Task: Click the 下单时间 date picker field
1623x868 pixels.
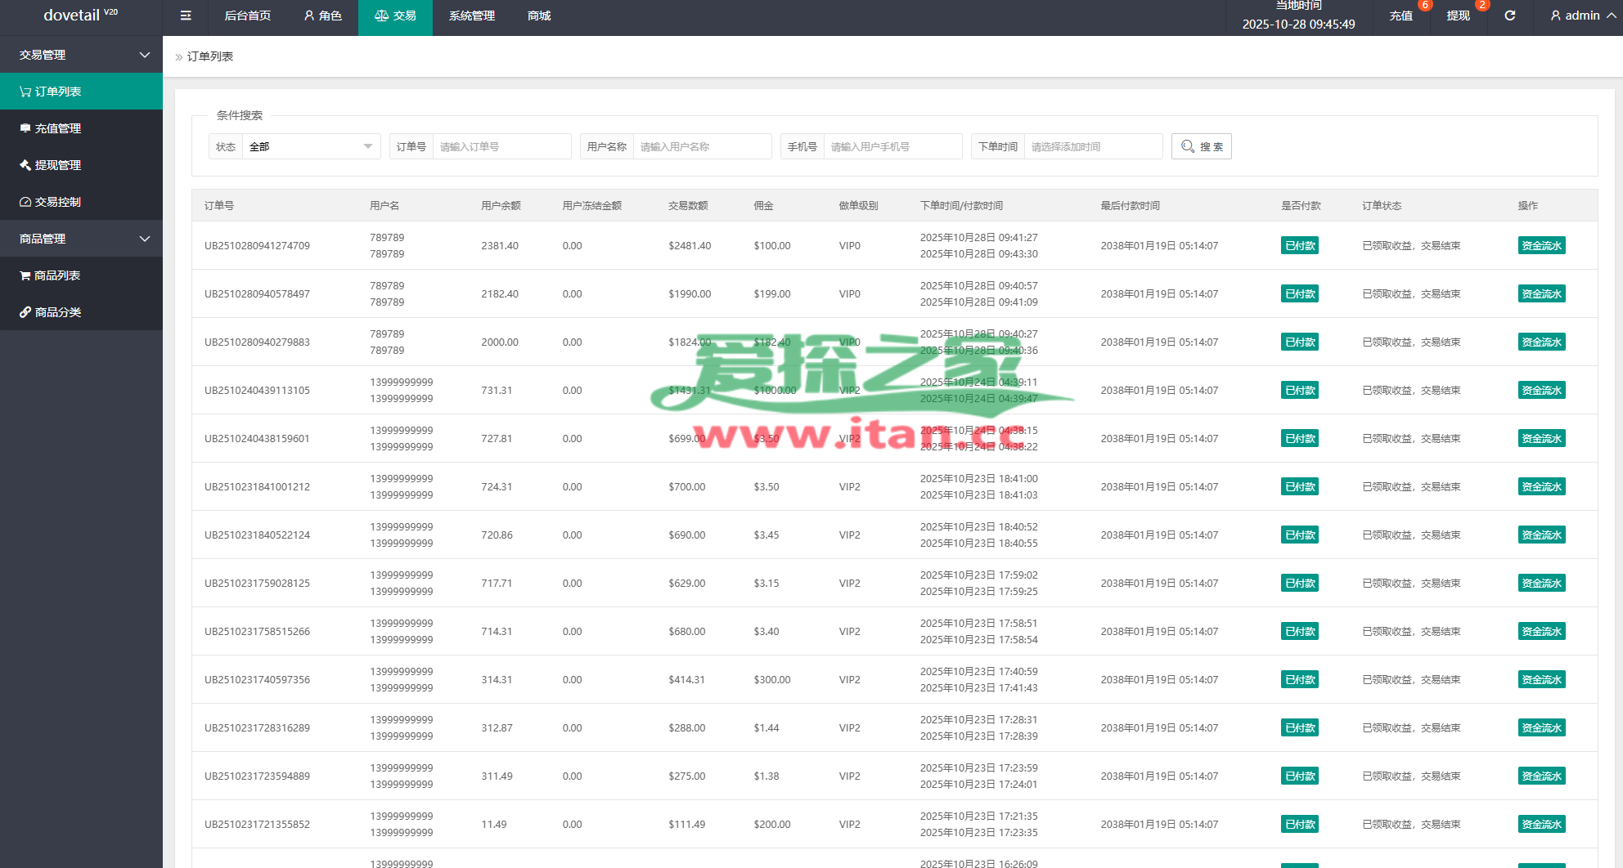Action: tap(1092, 146)
